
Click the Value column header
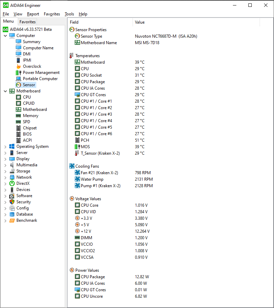click(196, 22)
